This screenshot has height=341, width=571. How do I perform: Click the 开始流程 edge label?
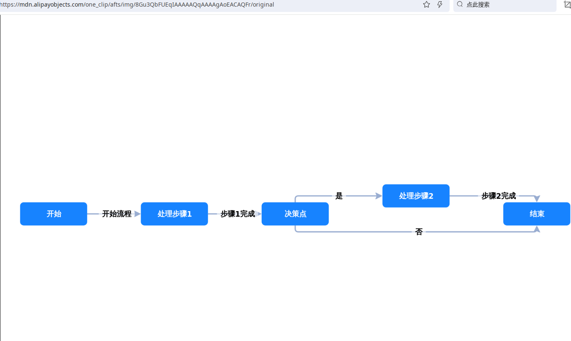117,214
